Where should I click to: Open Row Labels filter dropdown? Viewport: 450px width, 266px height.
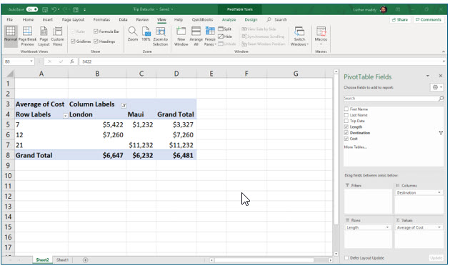(66, 115)
